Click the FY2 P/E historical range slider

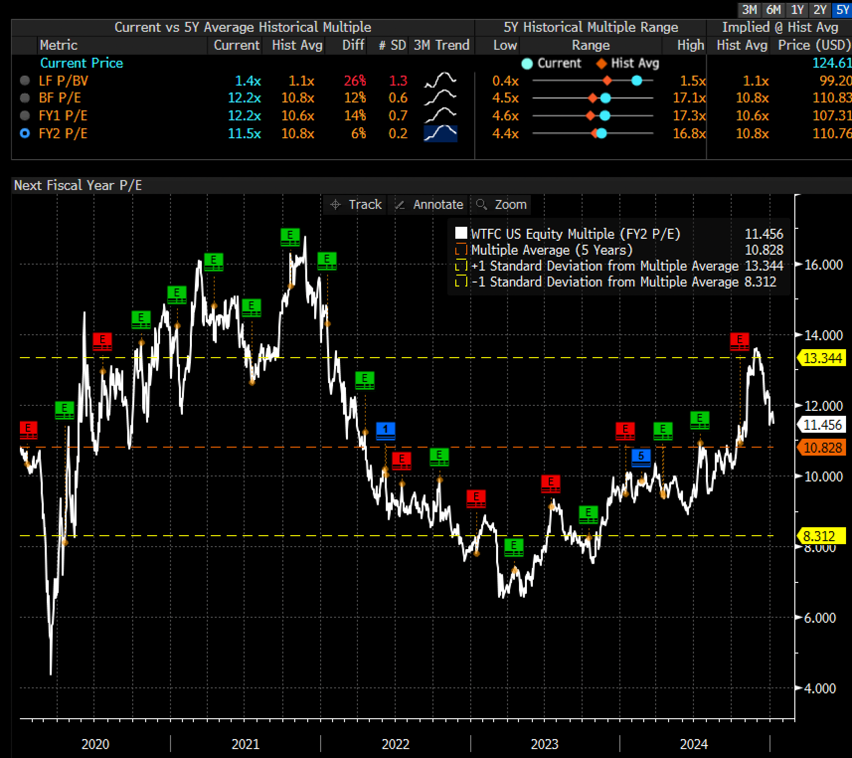[593, 133]
